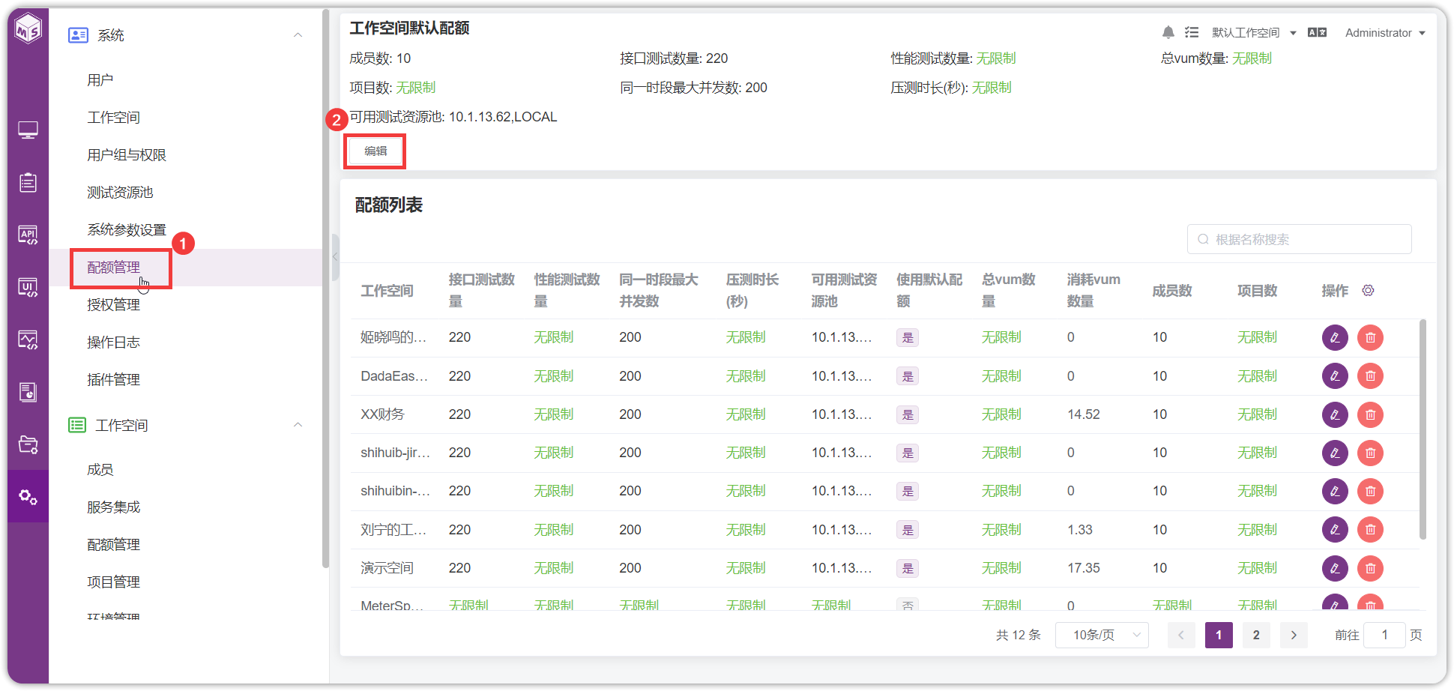The height and width of the screenshot is (691, 1454).
Task: Delete the 刘宁的工… quota row
Action: [x=1370, y=530]
